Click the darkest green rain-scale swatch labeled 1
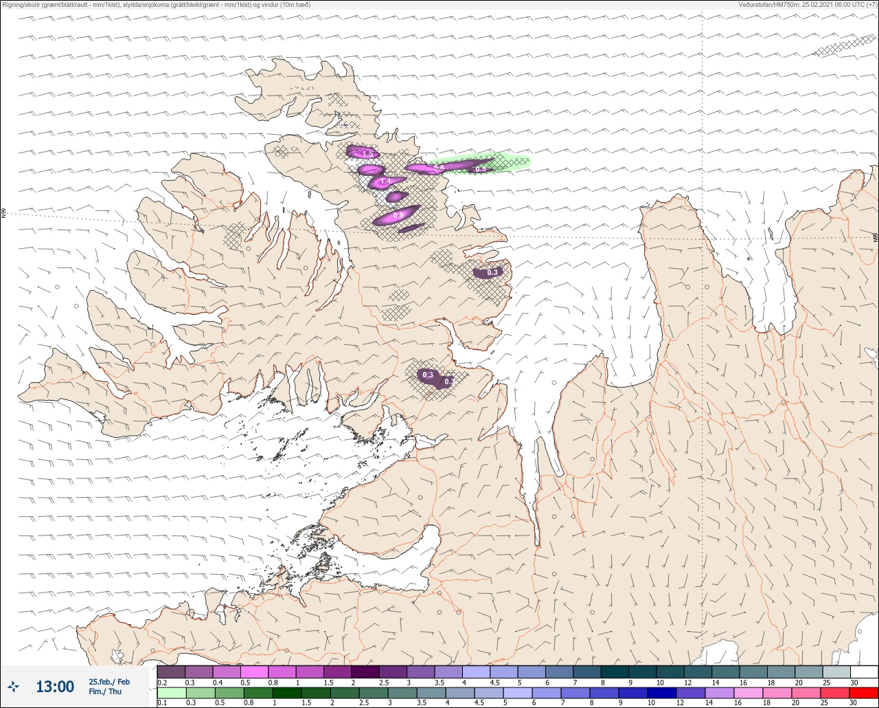The image size is (879, 708). point(286,692)
